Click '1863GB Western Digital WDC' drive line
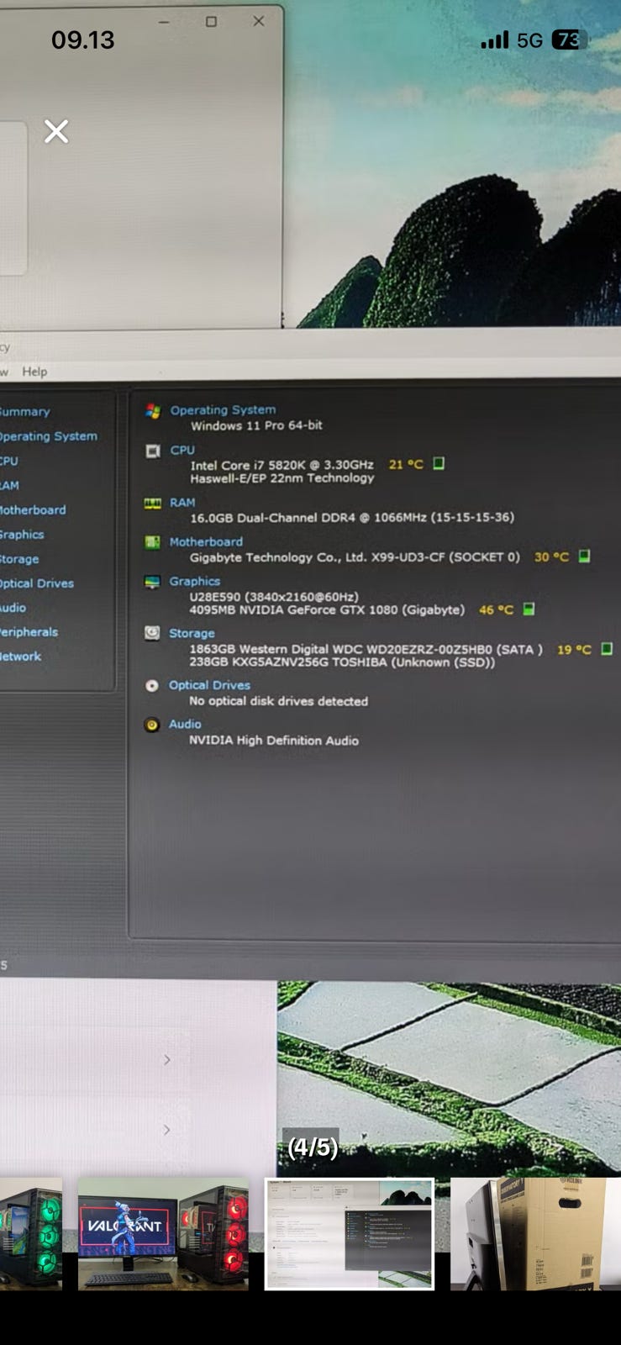The image size is (621, 1345). pos(366,649)
